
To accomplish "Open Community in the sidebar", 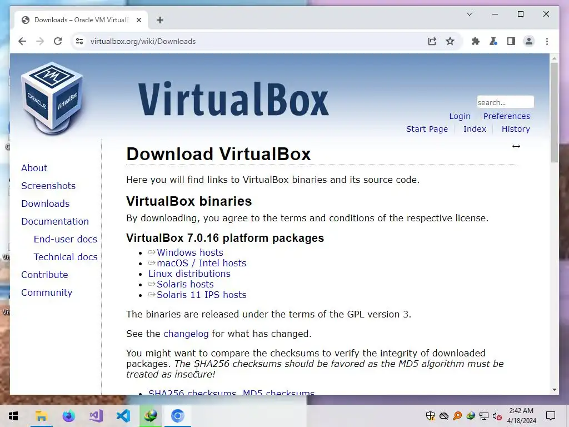I will click(x=47, y=292).
